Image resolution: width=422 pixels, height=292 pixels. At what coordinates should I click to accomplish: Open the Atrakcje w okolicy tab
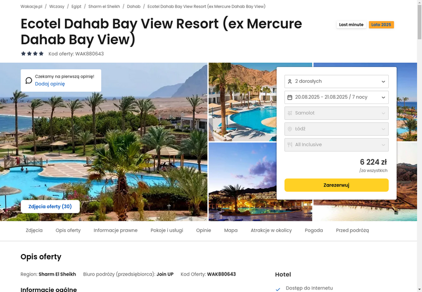[x=271, y=230]
